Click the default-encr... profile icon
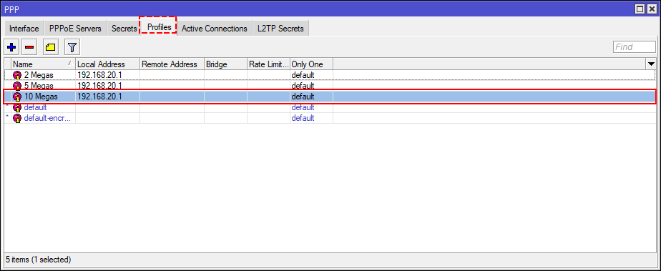The height and width of the screenshot is (271, 661). tap(17, 118)
